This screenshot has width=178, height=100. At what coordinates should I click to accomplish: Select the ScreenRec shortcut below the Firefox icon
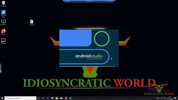pos(3,41)
